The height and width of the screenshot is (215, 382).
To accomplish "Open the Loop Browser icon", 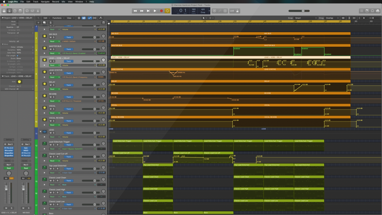I will coord(372,11).
